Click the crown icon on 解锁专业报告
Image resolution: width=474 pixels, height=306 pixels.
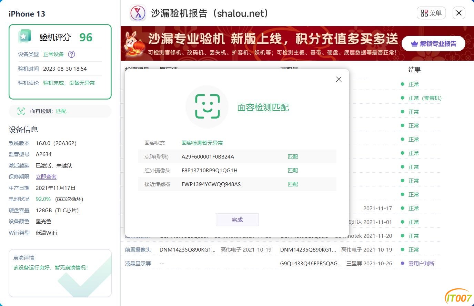(414, 44)
